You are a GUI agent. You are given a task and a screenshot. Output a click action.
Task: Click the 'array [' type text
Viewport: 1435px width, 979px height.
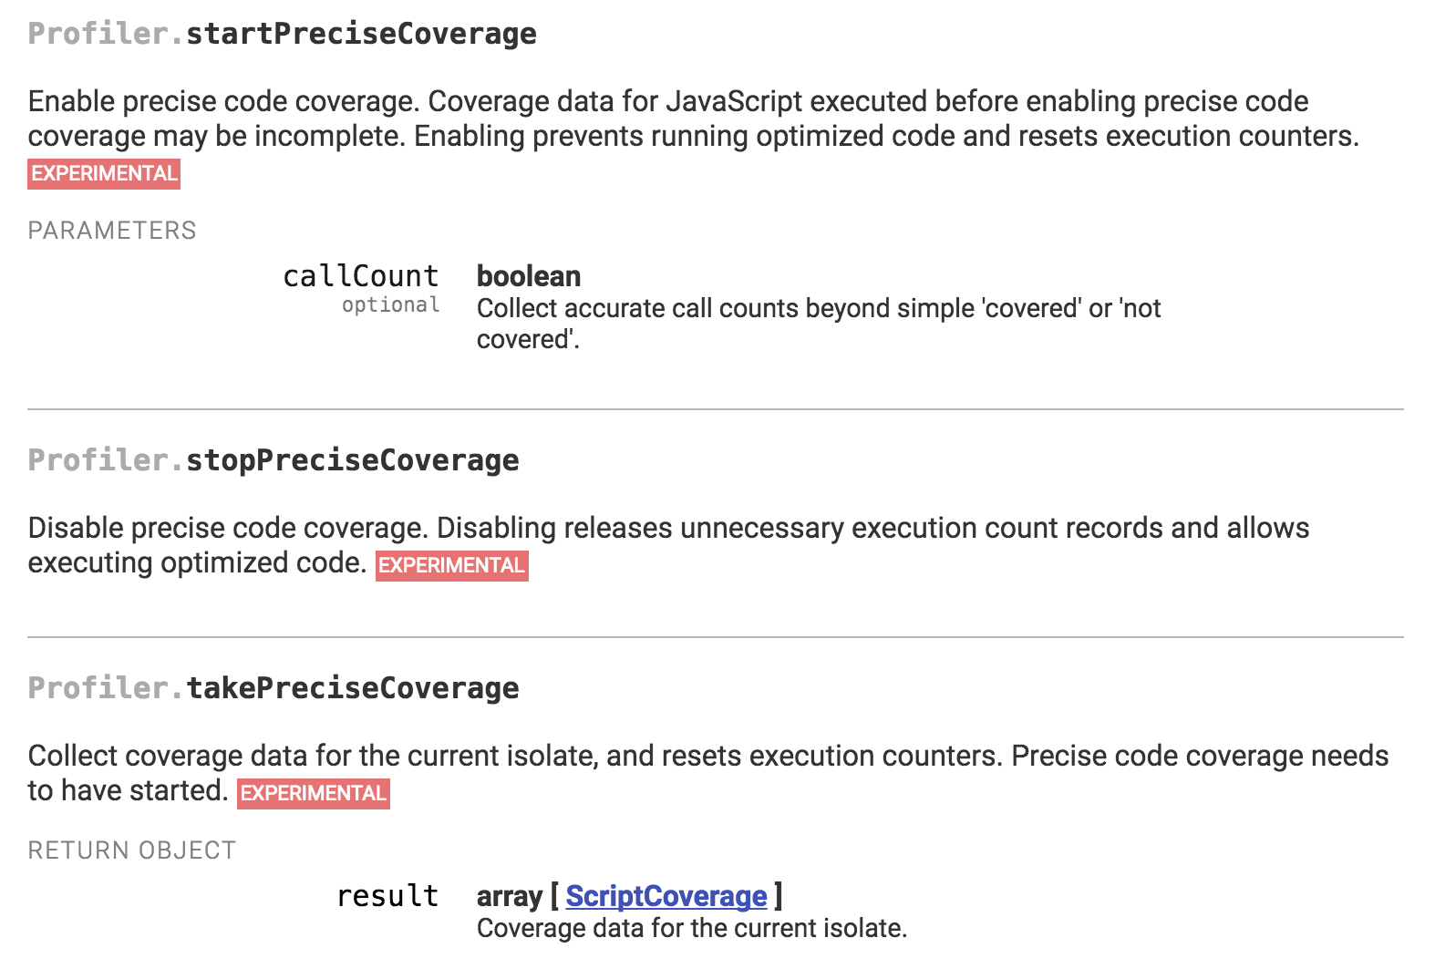click(x=518, y=896)
